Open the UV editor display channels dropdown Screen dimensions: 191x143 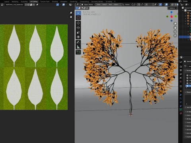pyautogui.click(x=71, y=5)
